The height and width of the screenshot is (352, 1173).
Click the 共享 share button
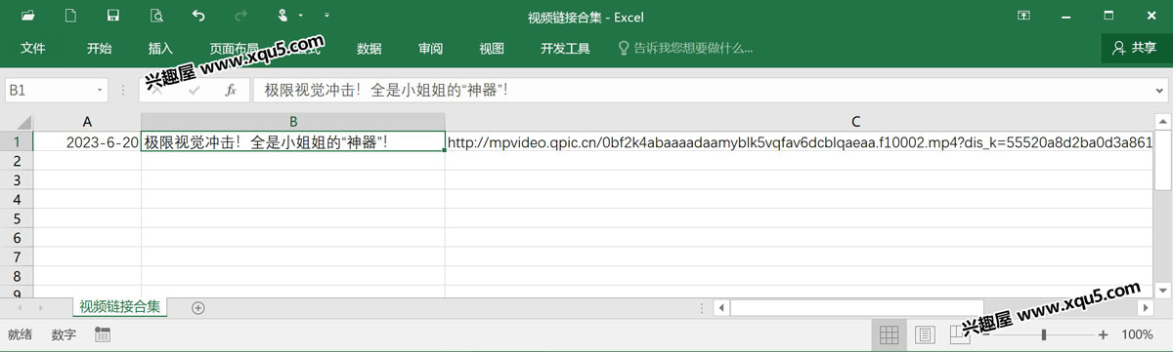1135,48
